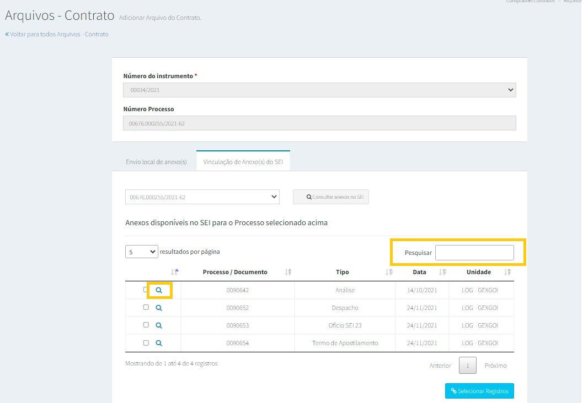
Task: Go to Próximo page
Action: click(495, 366)
